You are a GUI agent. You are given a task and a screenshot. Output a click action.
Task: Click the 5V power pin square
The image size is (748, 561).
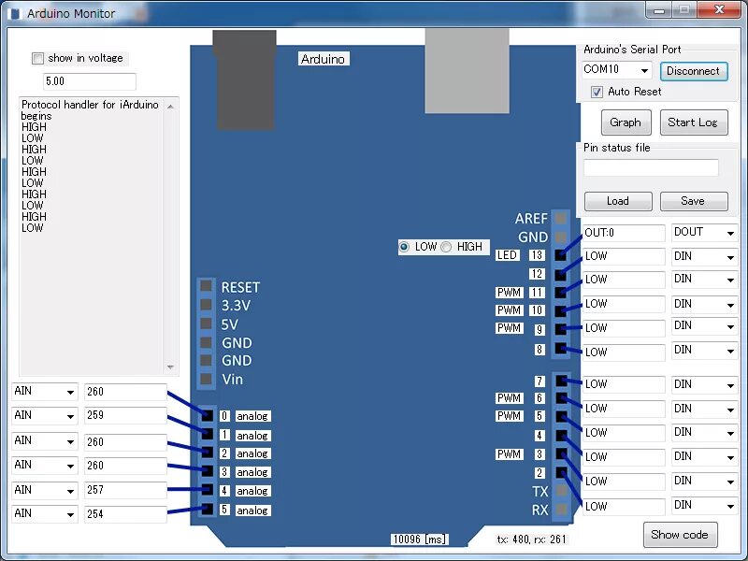[206, 324]
